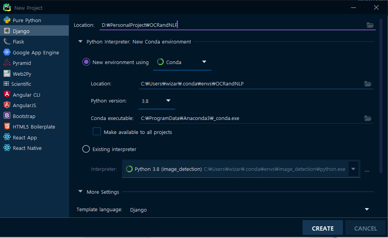Browse for project location folder icon
388x238 pixels.
pyautogui.click(x=370, y=25)
